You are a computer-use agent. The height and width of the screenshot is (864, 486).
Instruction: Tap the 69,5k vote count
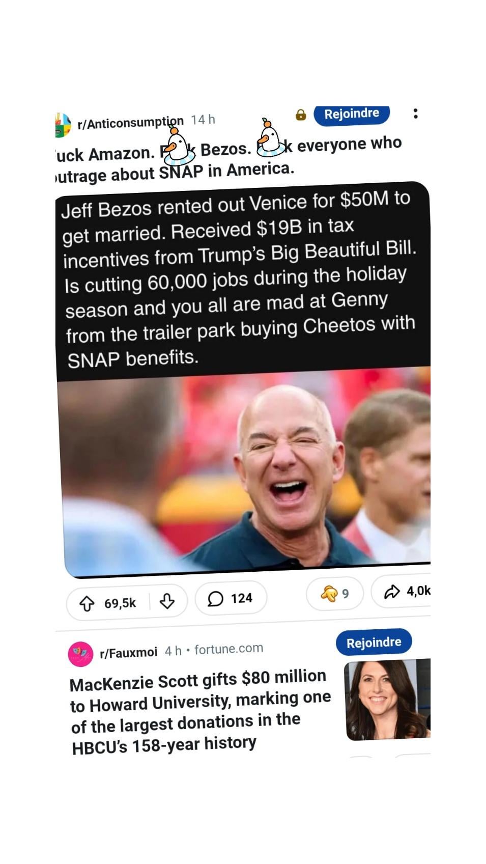point(120,603)
